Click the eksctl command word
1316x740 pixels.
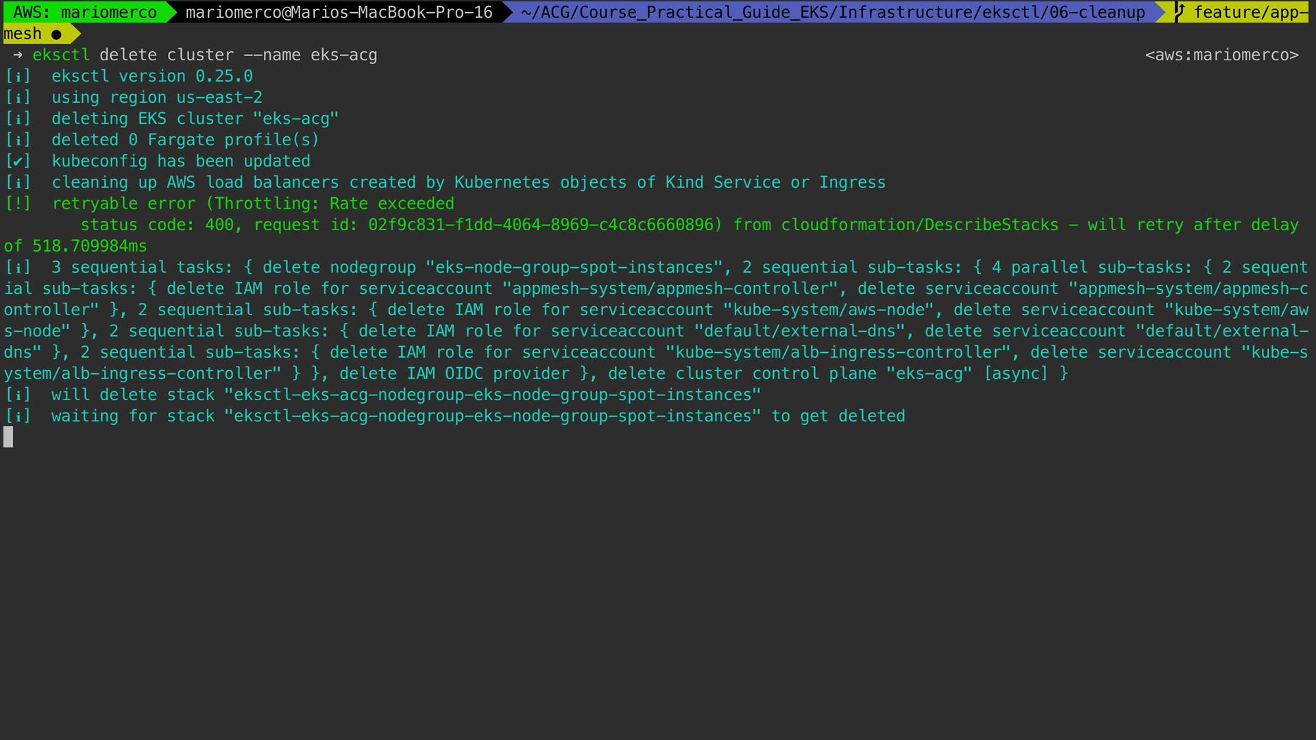click(x=61, y=55)
